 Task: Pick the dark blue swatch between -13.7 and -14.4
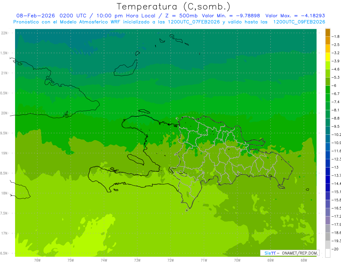coord(328,179)
